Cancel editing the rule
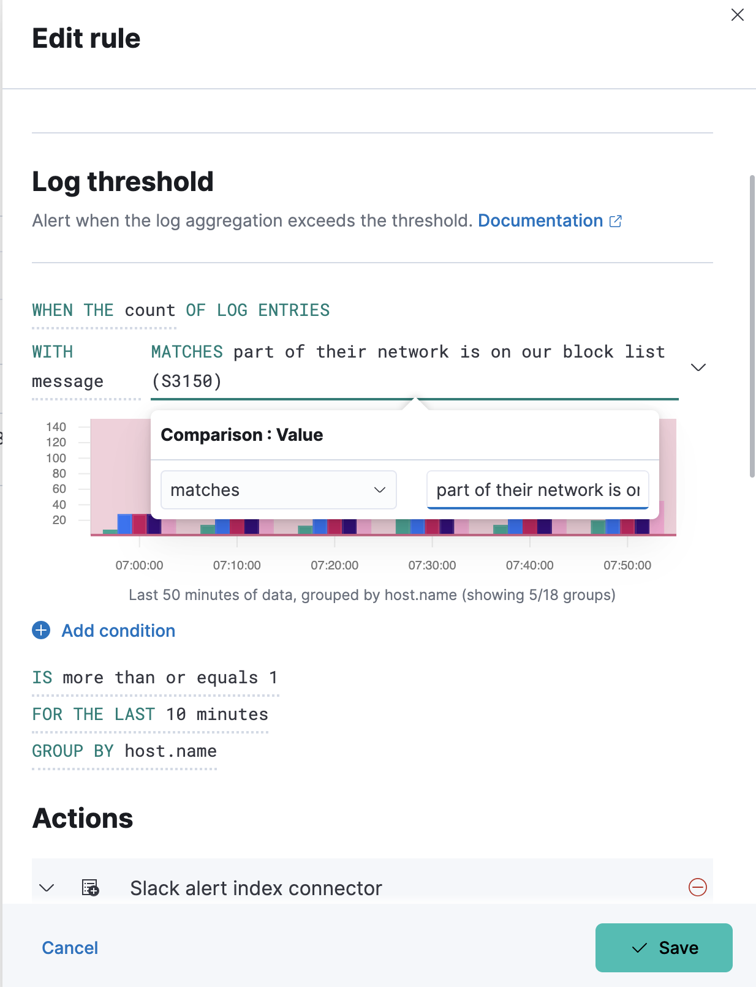The image size is (756, 987). (x=70, y=948)
